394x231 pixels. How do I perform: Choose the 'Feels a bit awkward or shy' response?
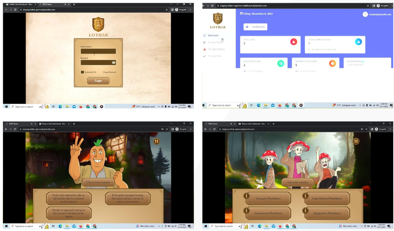69,198
